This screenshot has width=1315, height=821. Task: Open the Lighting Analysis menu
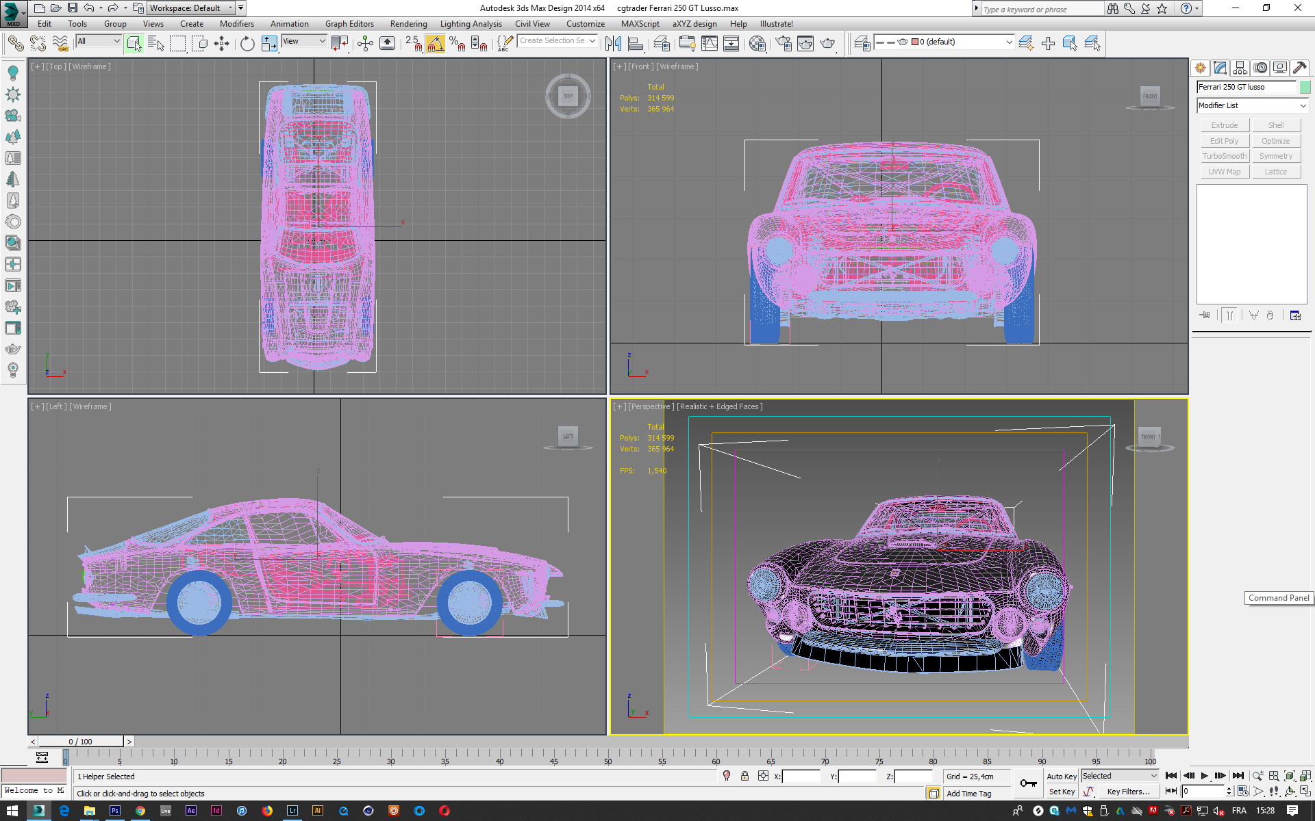(x=471, y=24)
